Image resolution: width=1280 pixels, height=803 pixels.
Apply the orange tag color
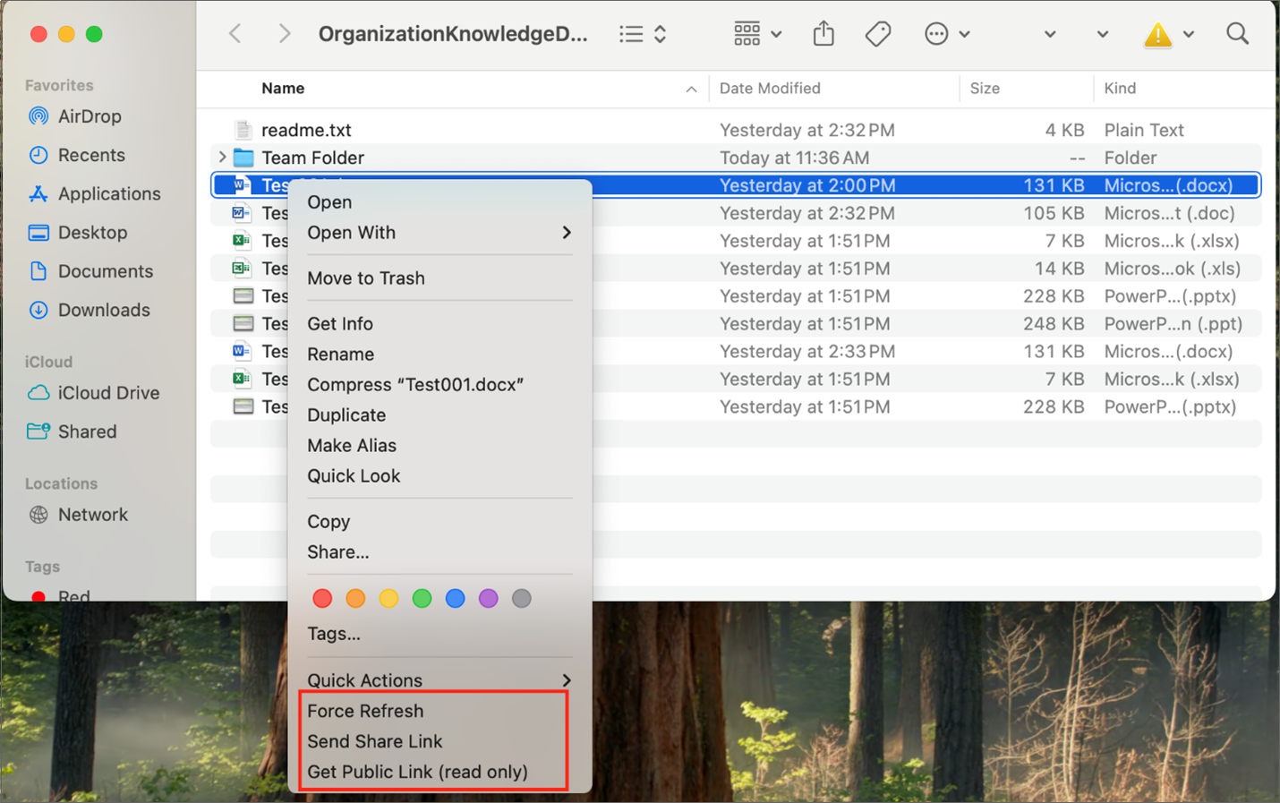[355, 598]
